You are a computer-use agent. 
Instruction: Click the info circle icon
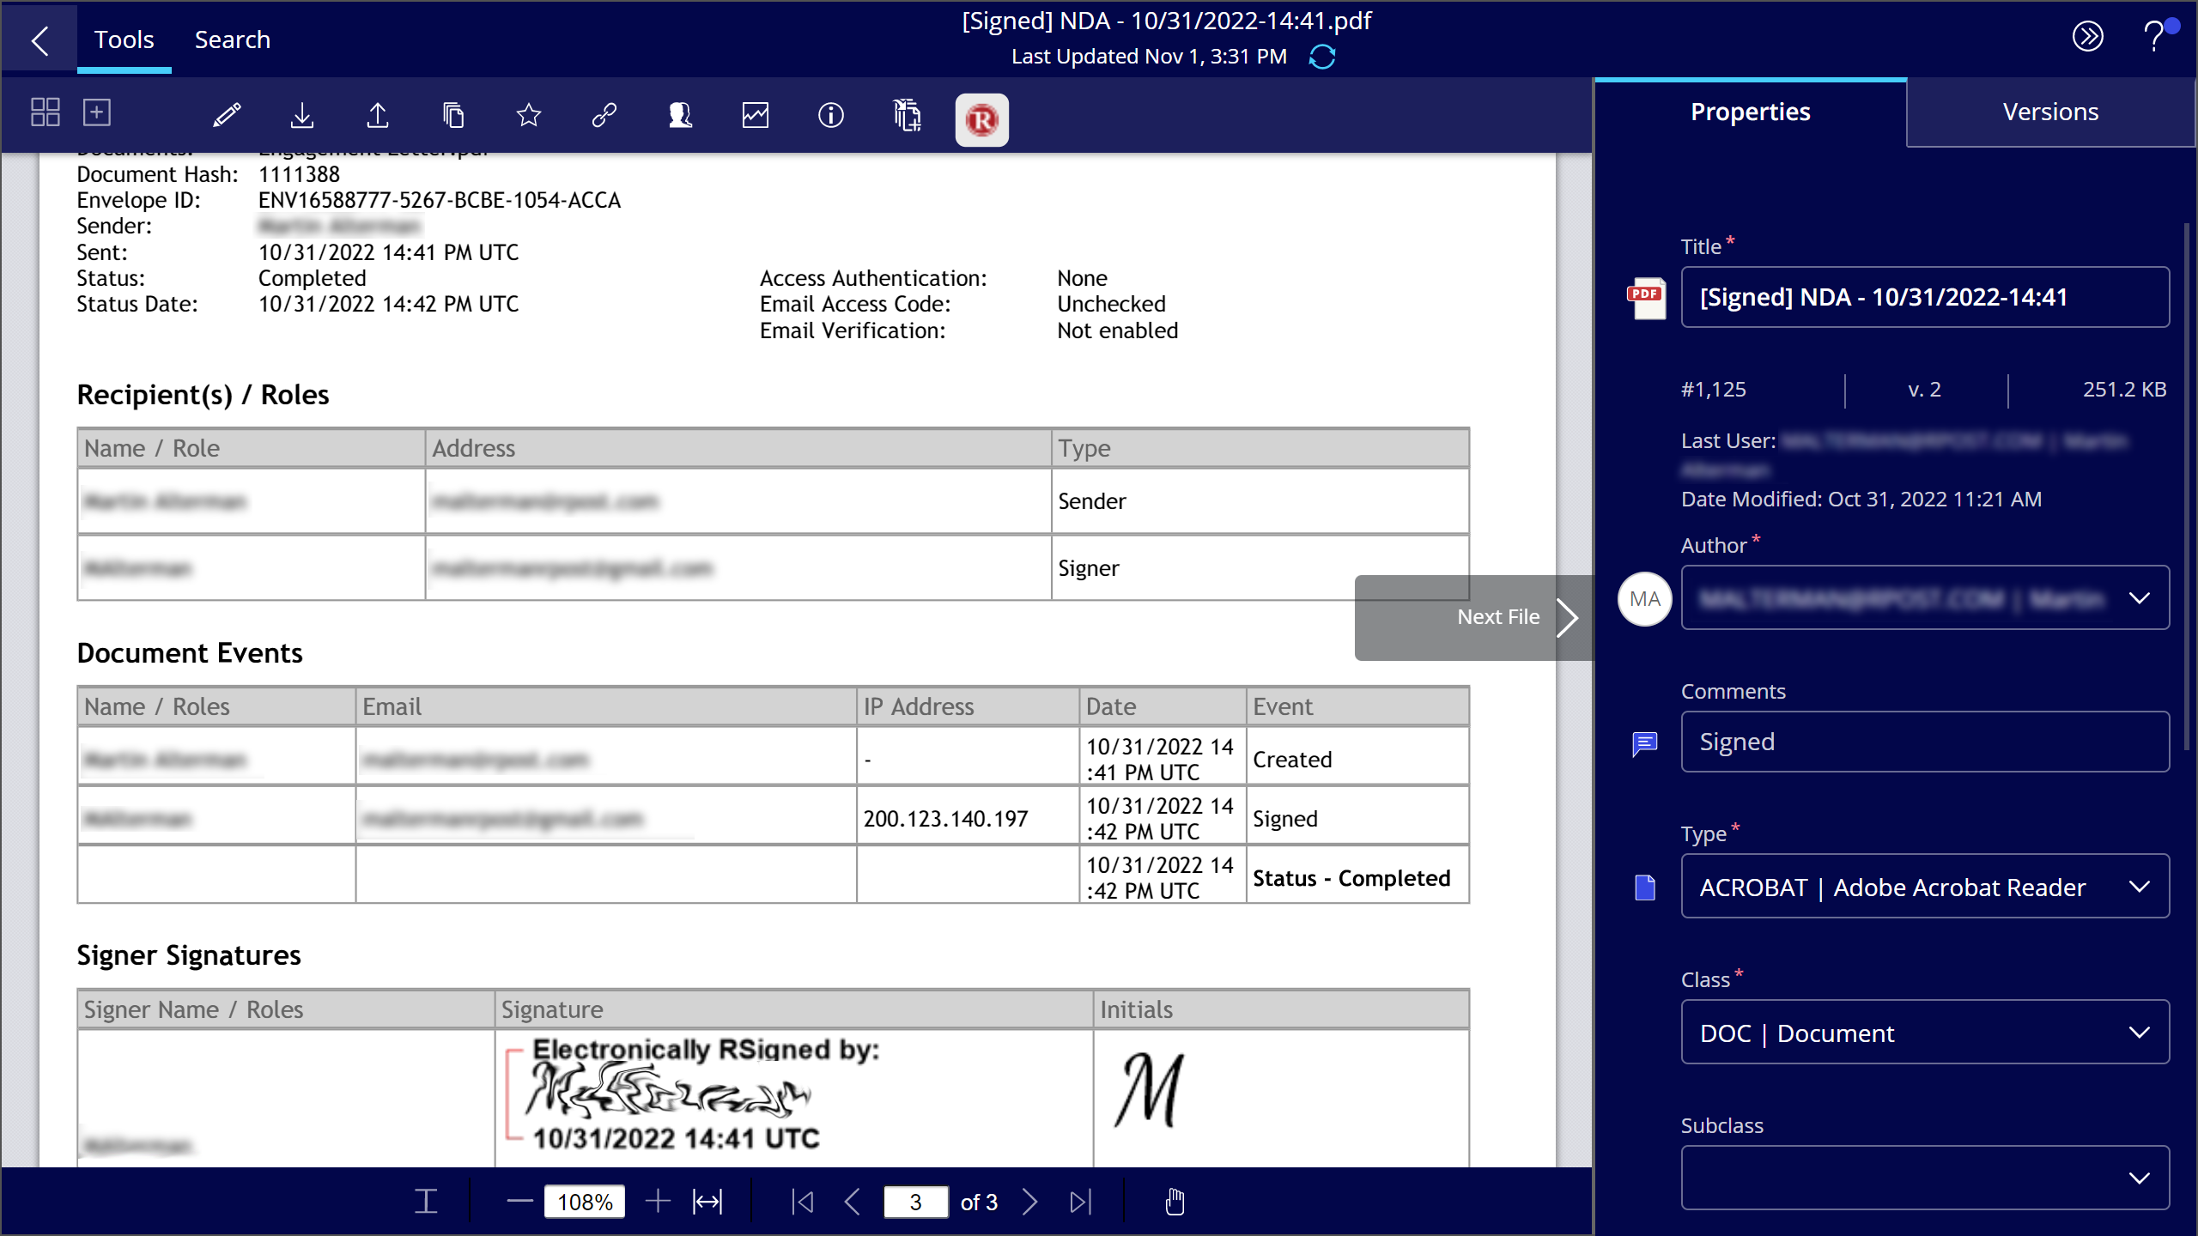830,115
